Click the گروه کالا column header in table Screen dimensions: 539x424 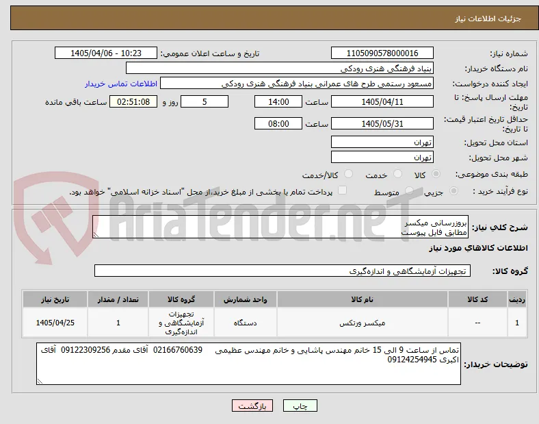(x=181, y=299)
